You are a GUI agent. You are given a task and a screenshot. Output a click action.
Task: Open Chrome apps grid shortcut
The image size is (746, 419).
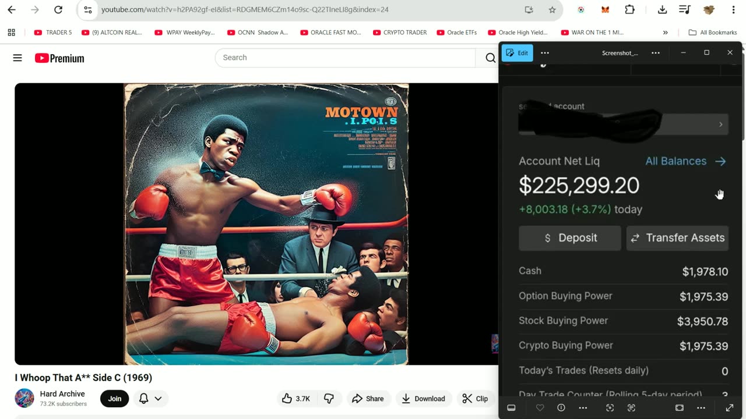point(11,33)
